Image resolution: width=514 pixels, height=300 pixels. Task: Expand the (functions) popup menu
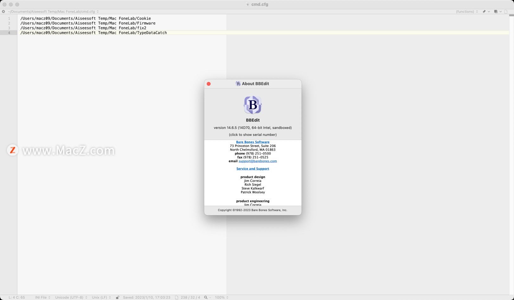coord(467,11)
